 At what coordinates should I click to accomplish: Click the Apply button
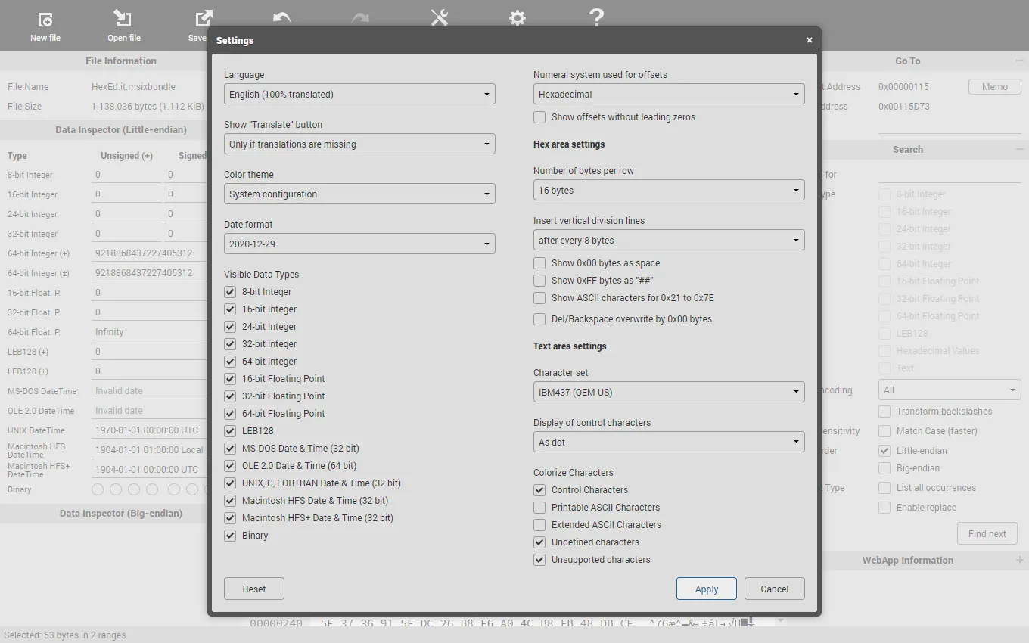coord(707,589)
